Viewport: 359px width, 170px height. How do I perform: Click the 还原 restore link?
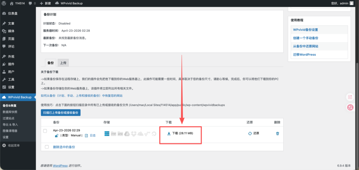pyautogui.click(x=256, y=133)
